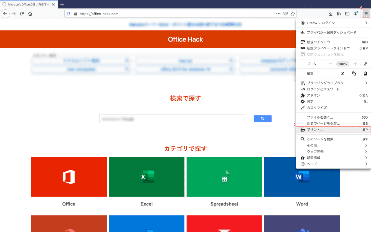371x232 pixels.
Task: Expand ヘルプ submenu
Action: [x=333, y=164]
